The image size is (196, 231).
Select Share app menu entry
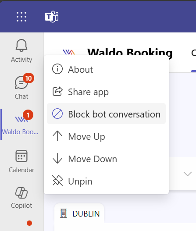point(106,92)
